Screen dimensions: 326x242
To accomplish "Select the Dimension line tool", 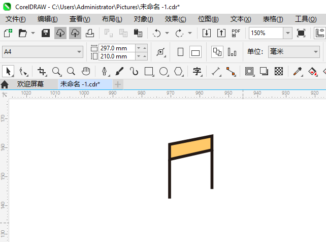I will point(216,71).
